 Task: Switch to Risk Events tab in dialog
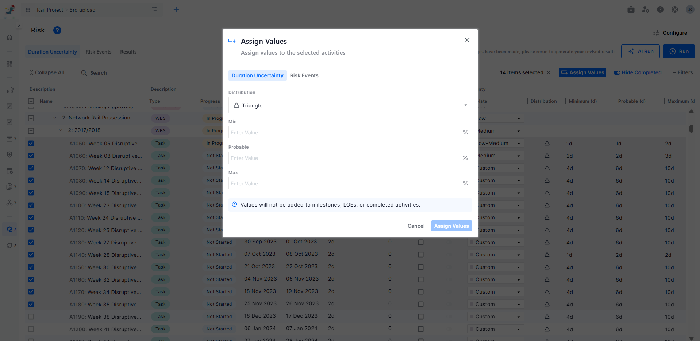[x=304, y=75]
